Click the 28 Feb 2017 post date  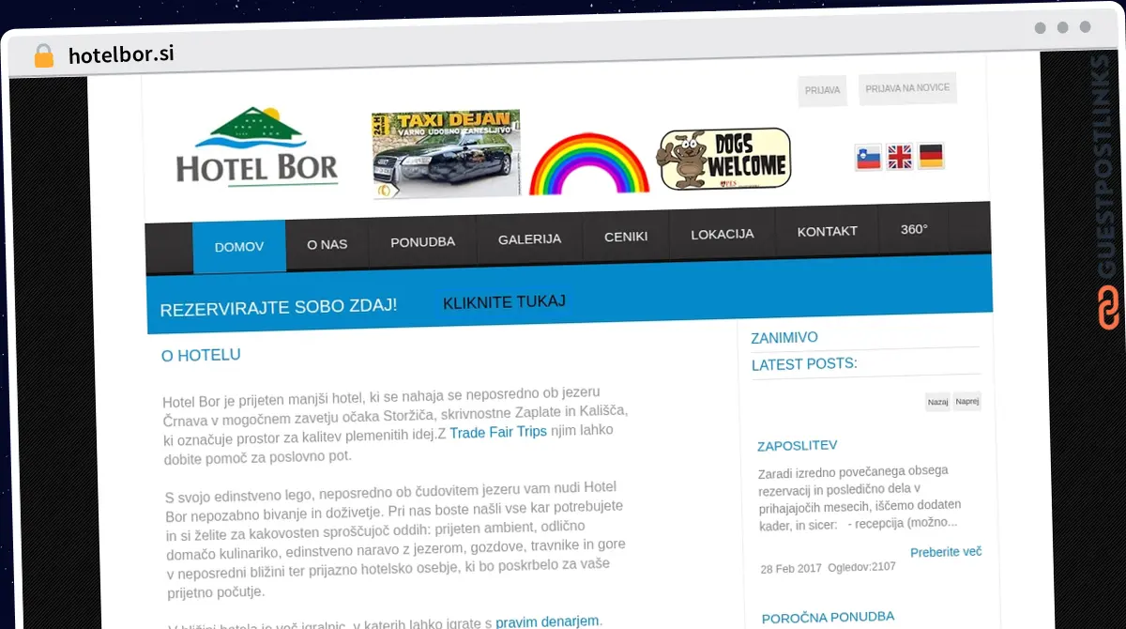click(x=790, y=569)
